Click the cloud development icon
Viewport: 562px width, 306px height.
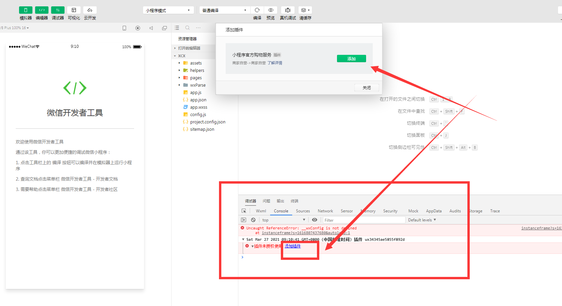tap(90, 10)
